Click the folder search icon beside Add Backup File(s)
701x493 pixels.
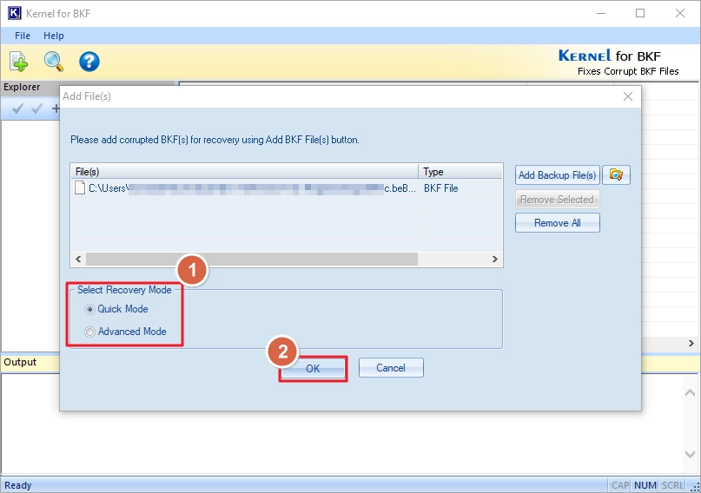[616, 175]
